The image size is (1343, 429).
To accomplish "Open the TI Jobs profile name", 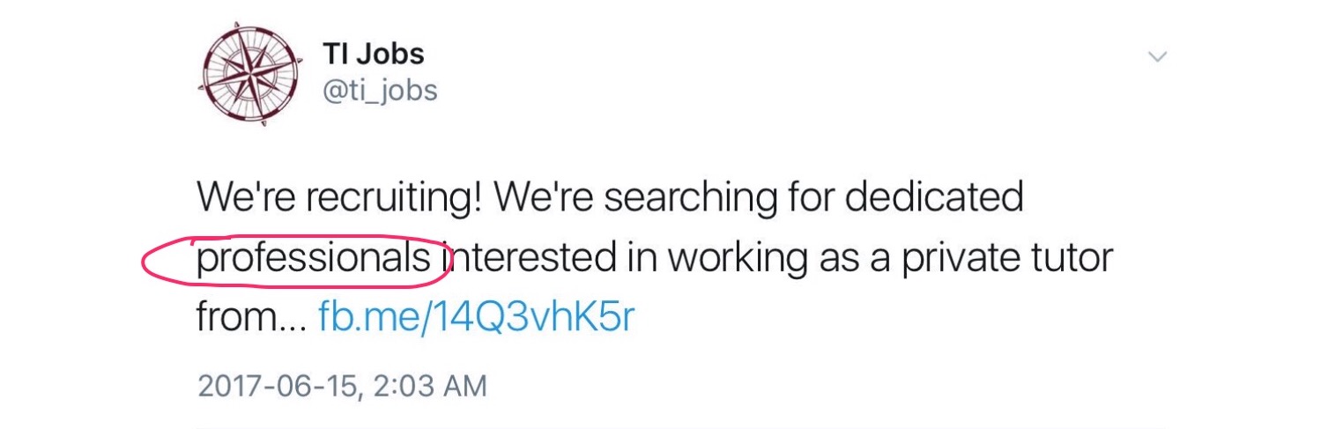I will pos(374,54).
